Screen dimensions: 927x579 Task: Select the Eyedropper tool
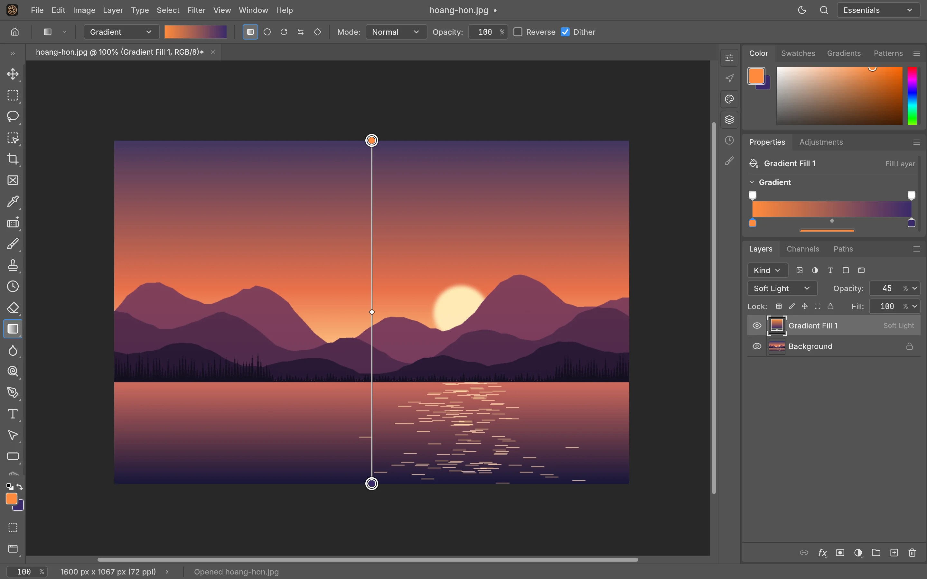point(13,201)
